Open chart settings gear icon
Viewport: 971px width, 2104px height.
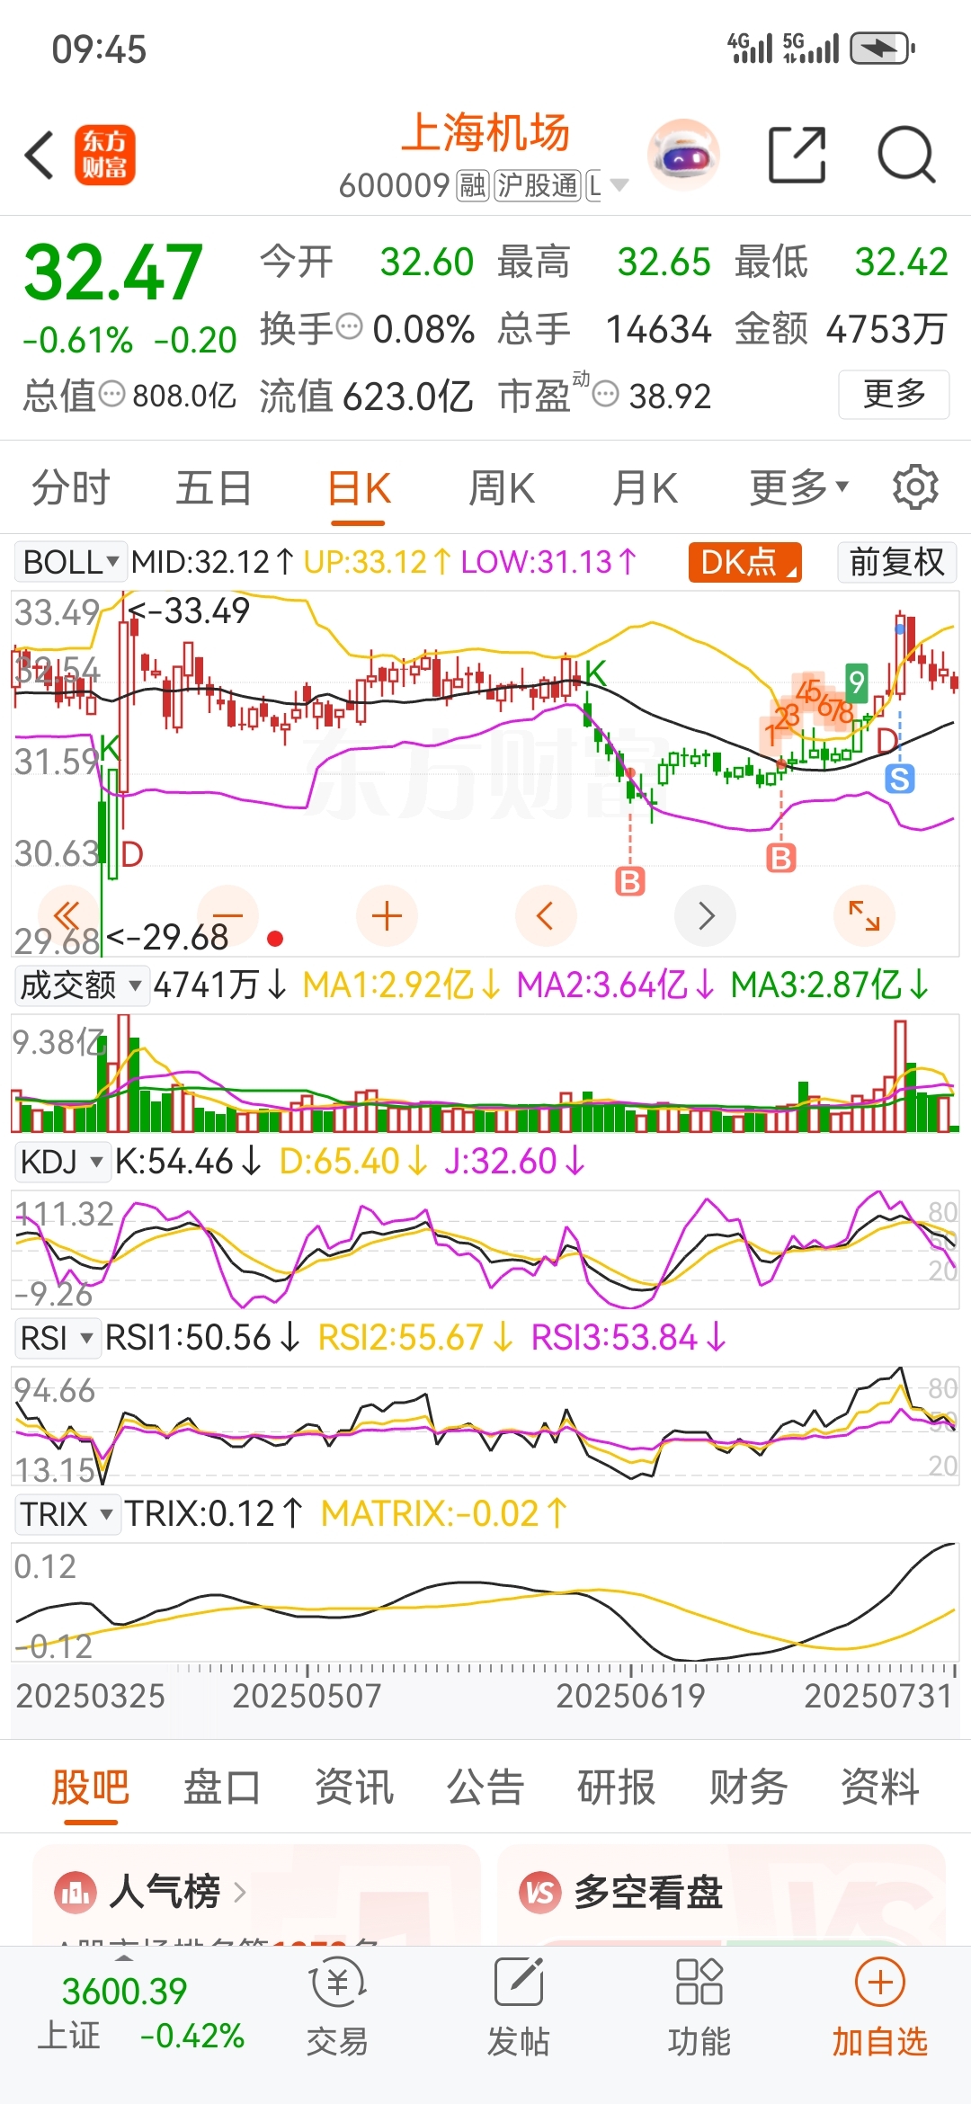pyautogui.click(x=915, y=487)
